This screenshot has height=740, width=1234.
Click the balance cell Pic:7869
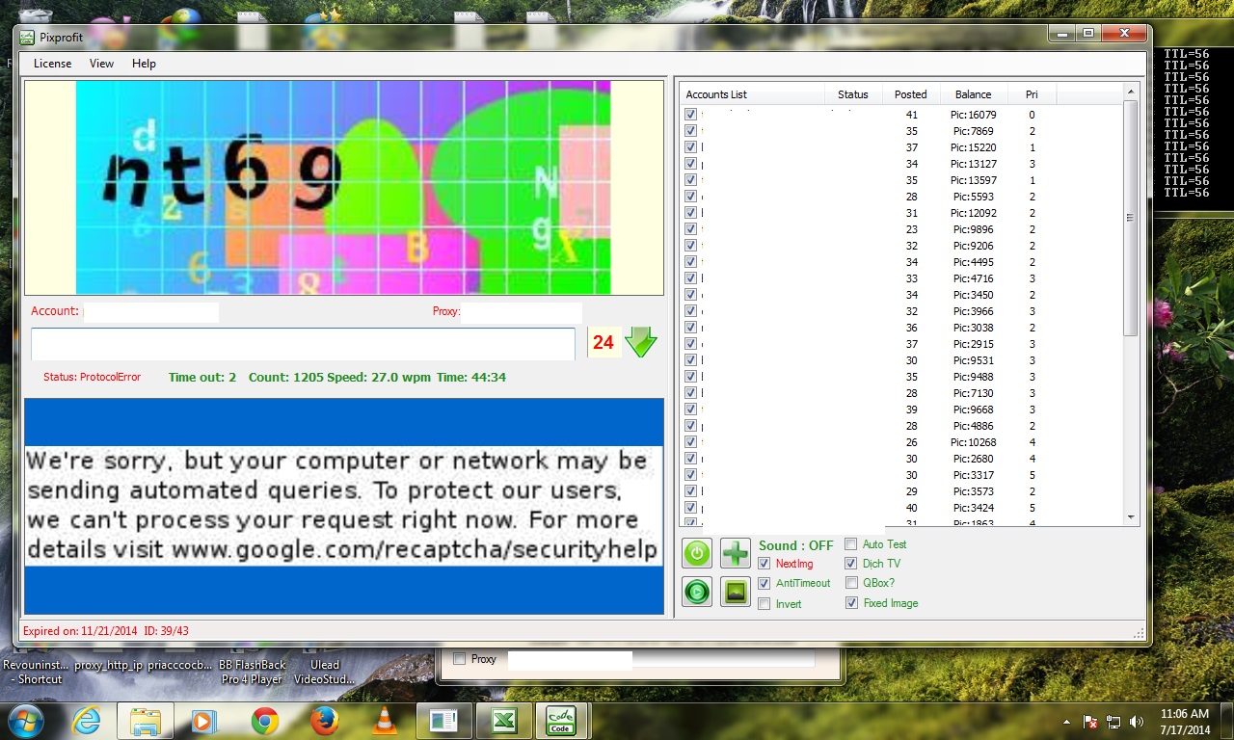click(973, 131)
